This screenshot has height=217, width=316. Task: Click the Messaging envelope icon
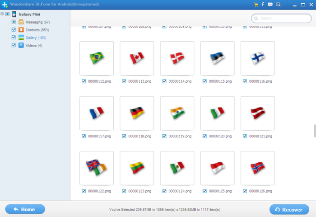(x=21, y=22)
